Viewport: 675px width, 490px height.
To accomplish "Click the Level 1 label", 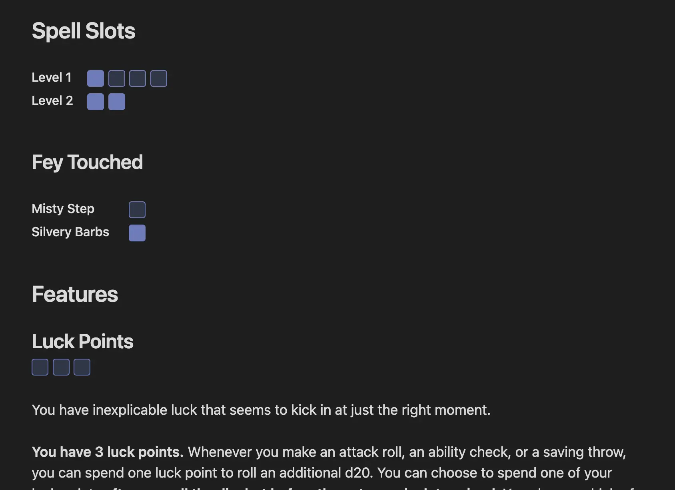I will tap(52, 77).
